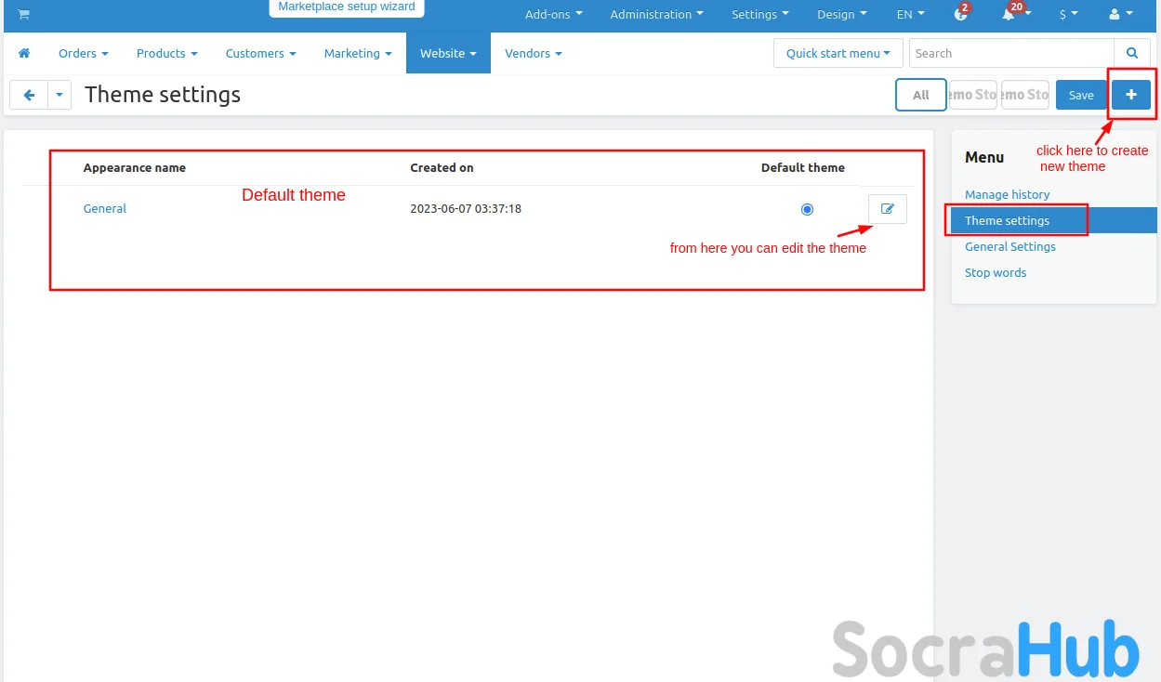This screenshot has height=682, width=1161.
Task: Click the plus icon to add theme
Action: (1131, 95)
